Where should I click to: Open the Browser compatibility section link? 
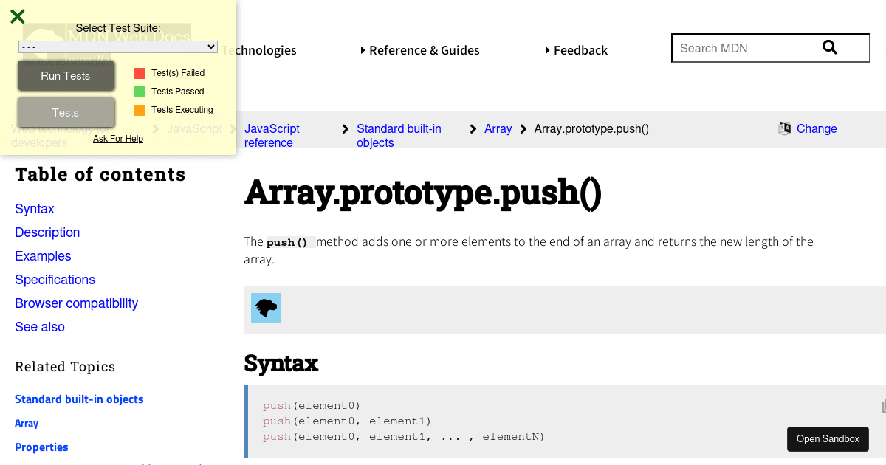point(76,303)
